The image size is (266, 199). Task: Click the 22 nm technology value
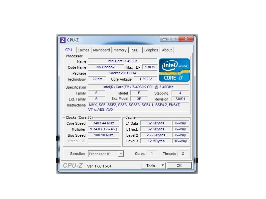97,79
